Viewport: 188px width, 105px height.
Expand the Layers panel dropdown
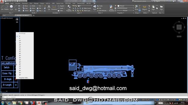click(79, 13)
